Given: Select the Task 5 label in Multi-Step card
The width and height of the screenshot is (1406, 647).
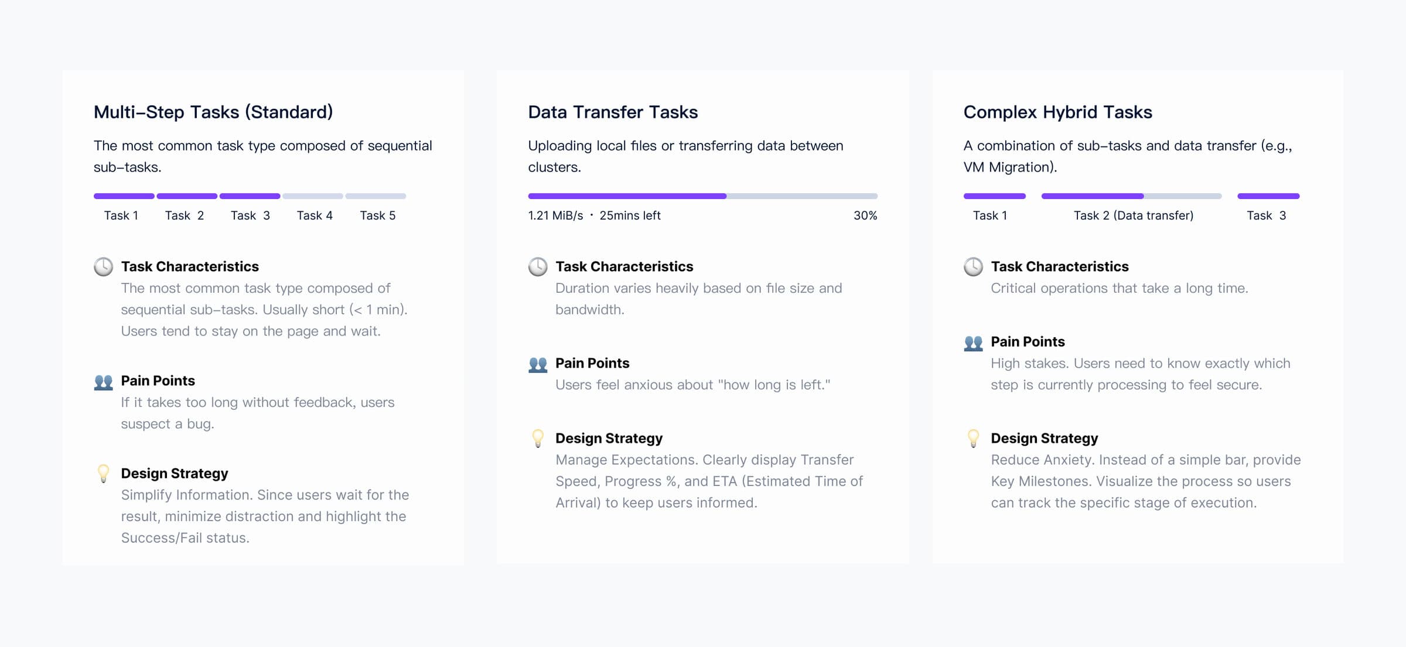Looking at the screenshot, I should pos(378,215).
